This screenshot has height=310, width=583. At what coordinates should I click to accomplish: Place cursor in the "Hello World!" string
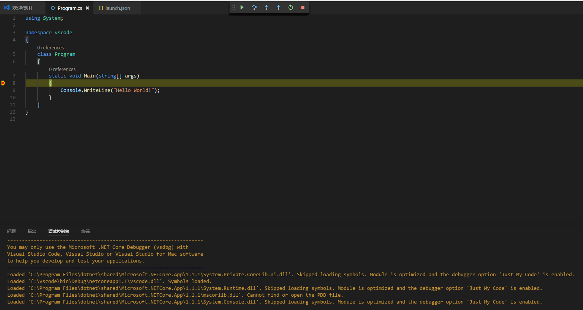point(134,90)
